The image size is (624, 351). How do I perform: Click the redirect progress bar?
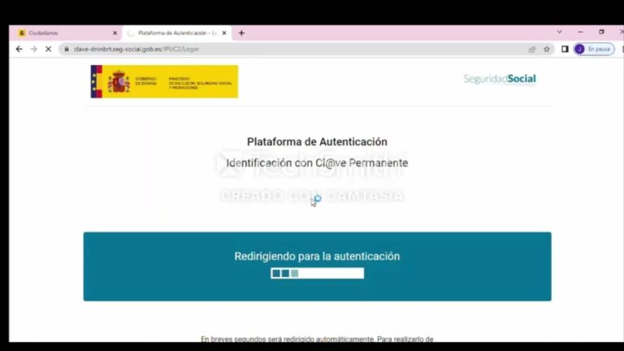click(x=317, y=273)
